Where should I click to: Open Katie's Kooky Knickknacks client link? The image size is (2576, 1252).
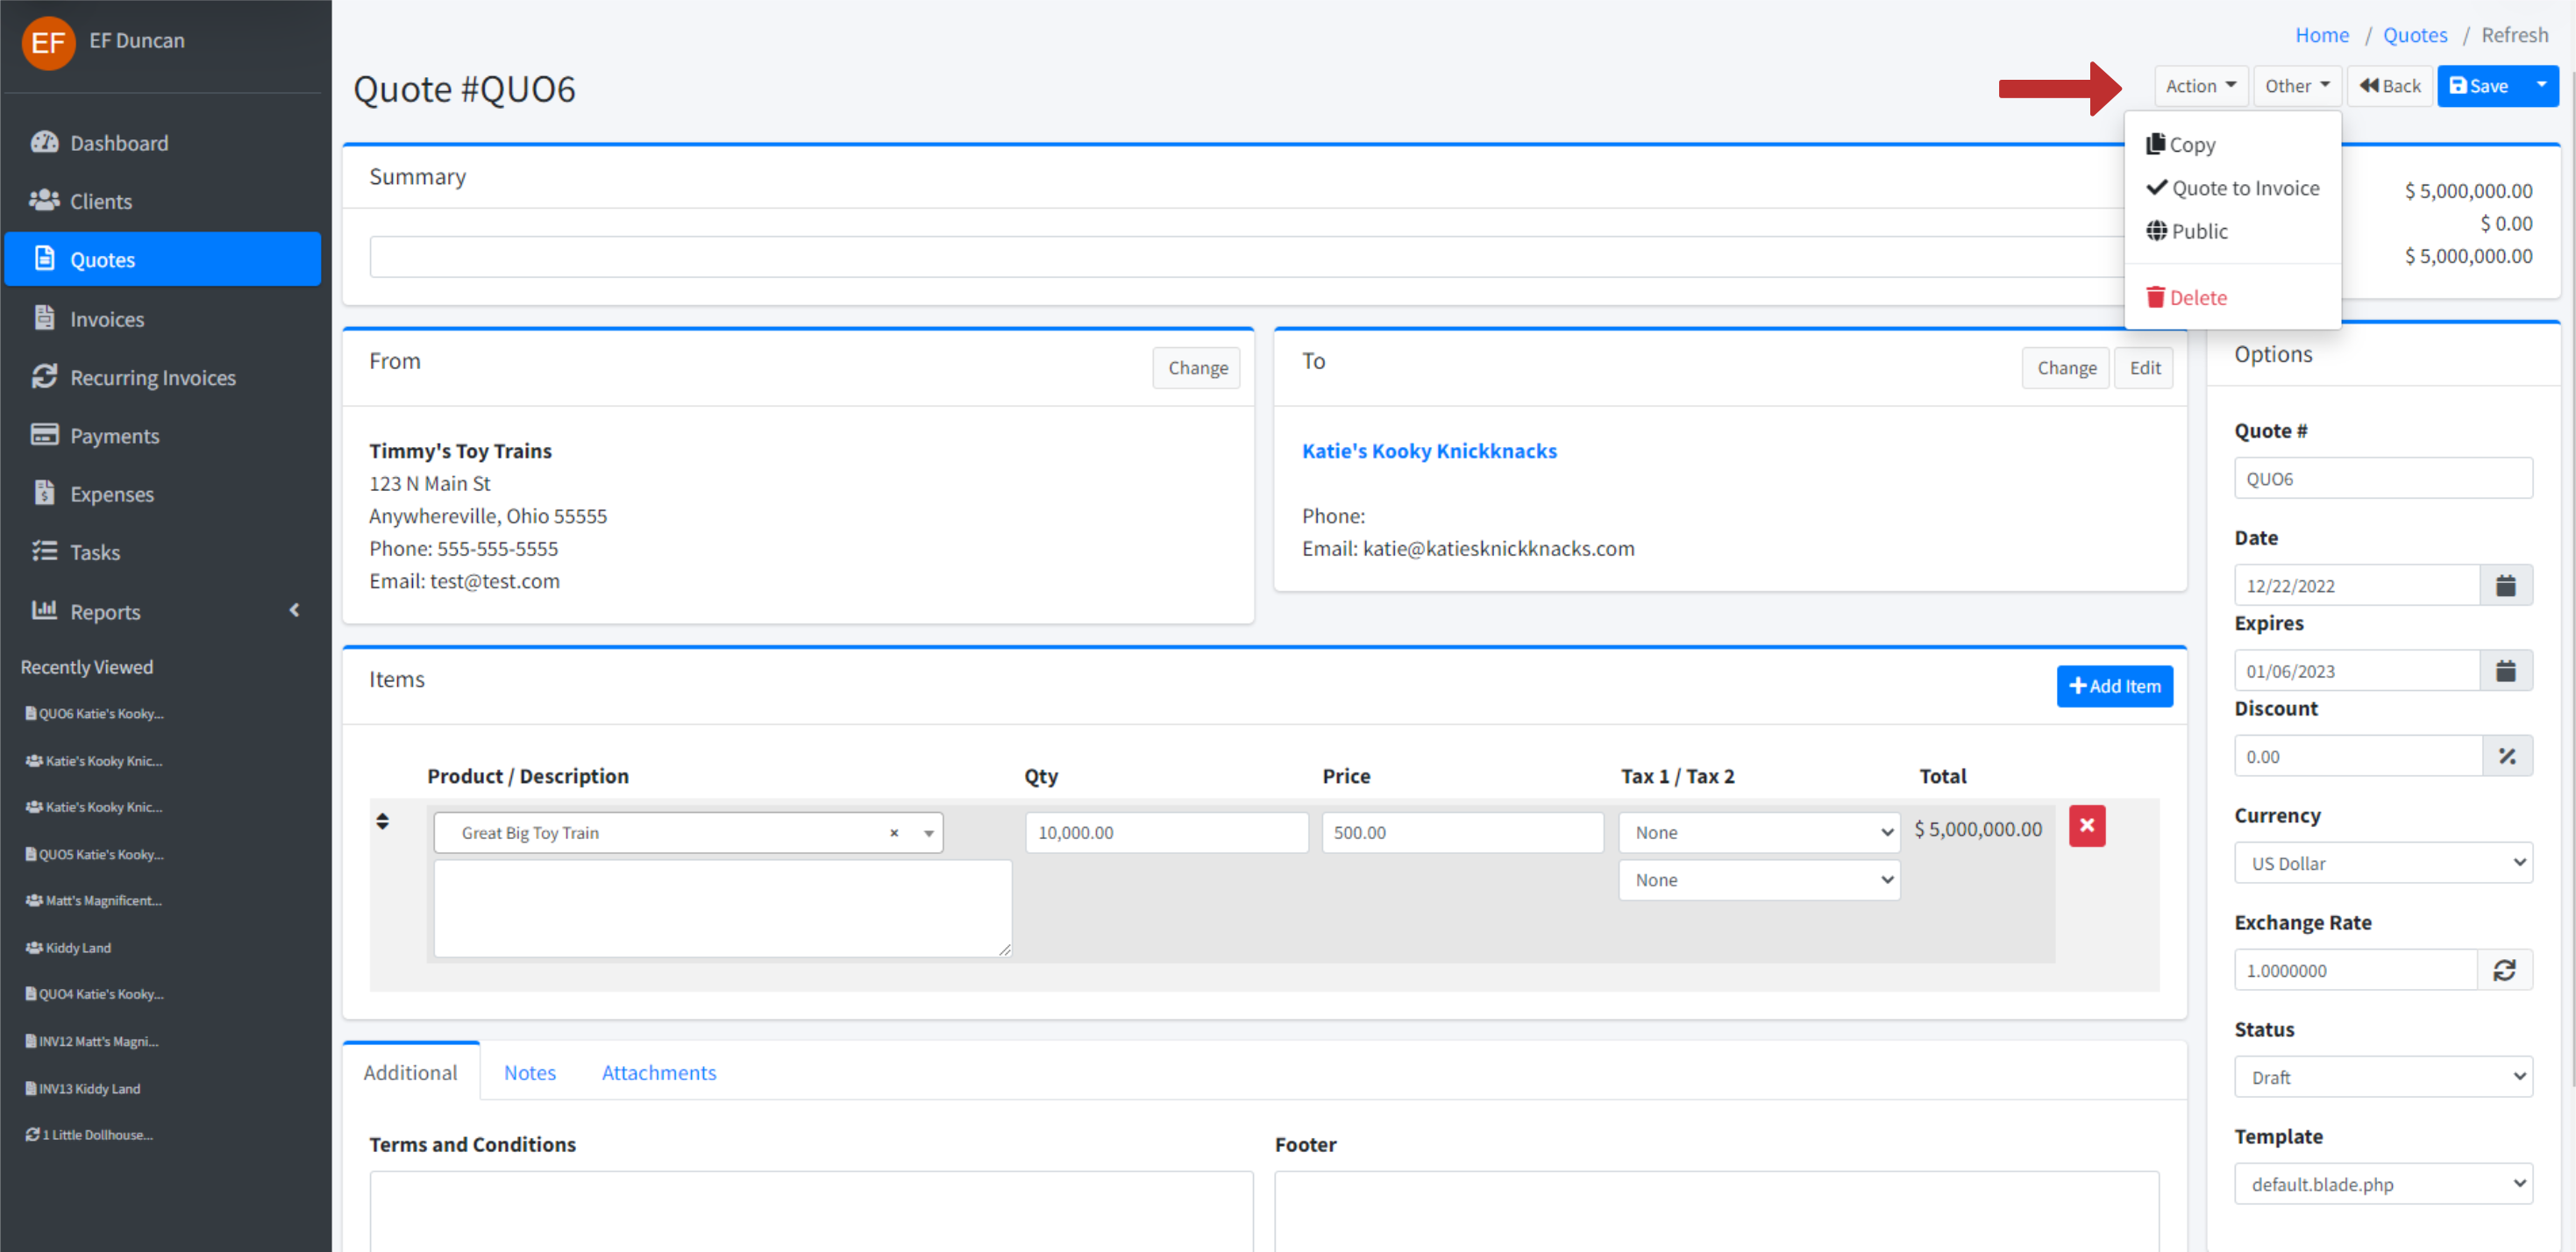pos(1428,450)
